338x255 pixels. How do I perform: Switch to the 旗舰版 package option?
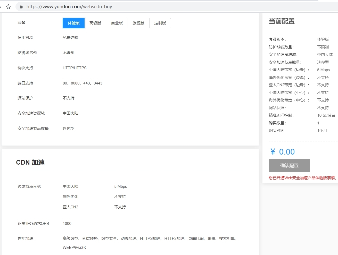point(138,23)
